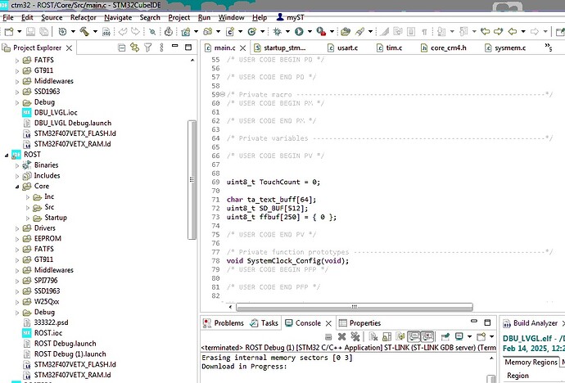
Task: Switch to the sysmem.c editor tab
Action: [505, 47]
